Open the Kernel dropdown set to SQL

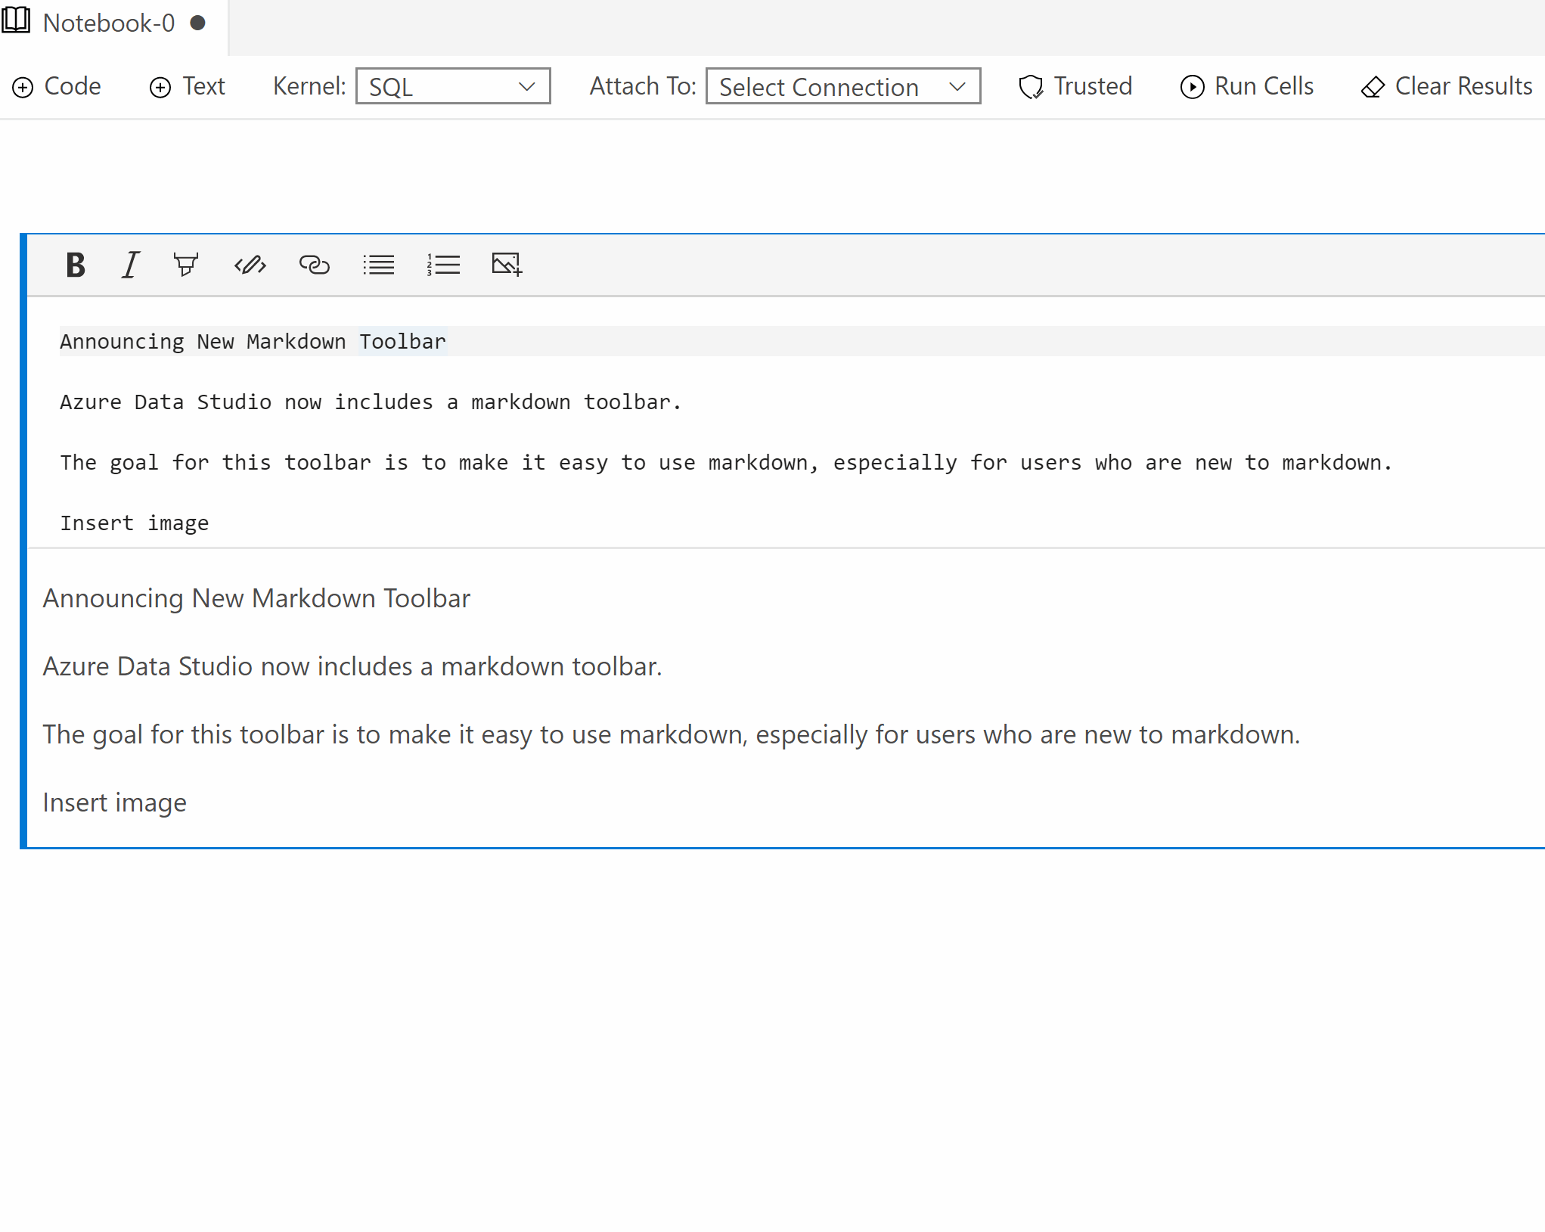tap(452, 86)
